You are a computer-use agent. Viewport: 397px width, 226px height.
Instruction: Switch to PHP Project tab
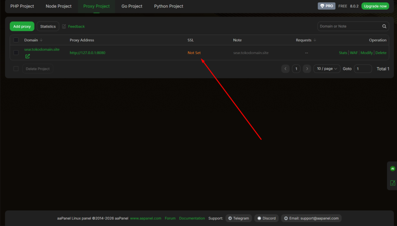[22, 6]
